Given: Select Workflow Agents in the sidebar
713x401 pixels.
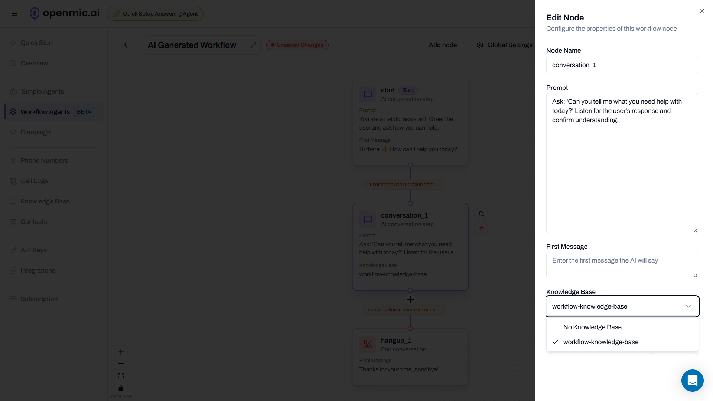Looking at the screenshot, I should (x=45, y=112).
